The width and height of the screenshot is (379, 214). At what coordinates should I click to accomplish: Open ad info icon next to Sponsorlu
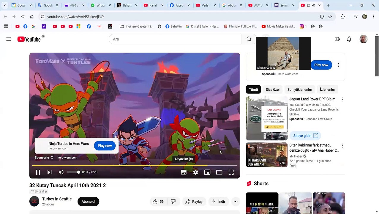click(52, 158)
